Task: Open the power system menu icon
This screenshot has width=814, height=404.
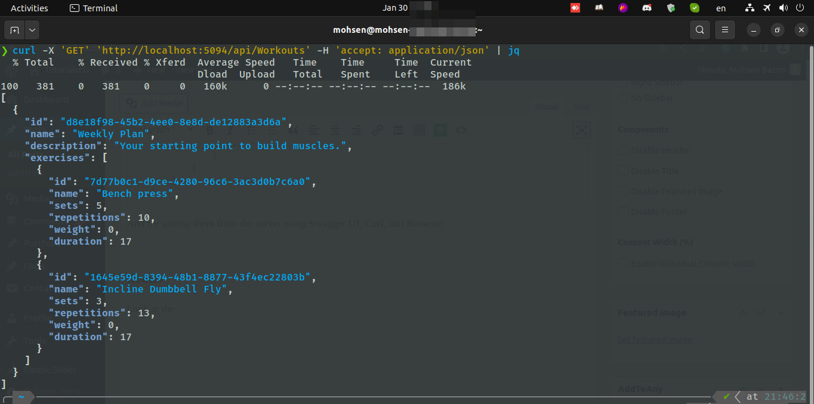Action: [800, 8]
